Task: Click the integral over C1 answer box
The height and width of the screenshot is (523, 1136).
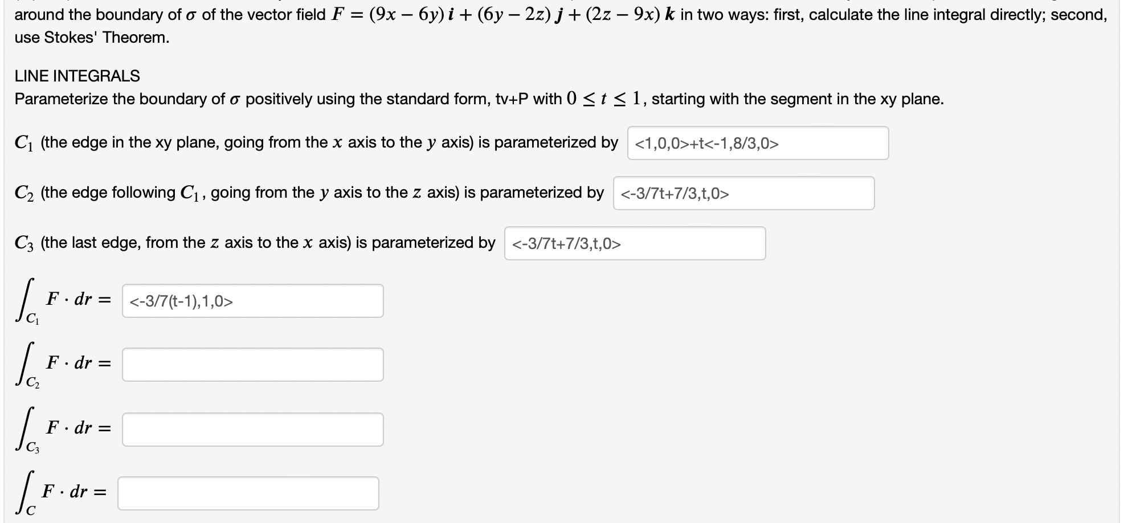Action: point(252,300)
